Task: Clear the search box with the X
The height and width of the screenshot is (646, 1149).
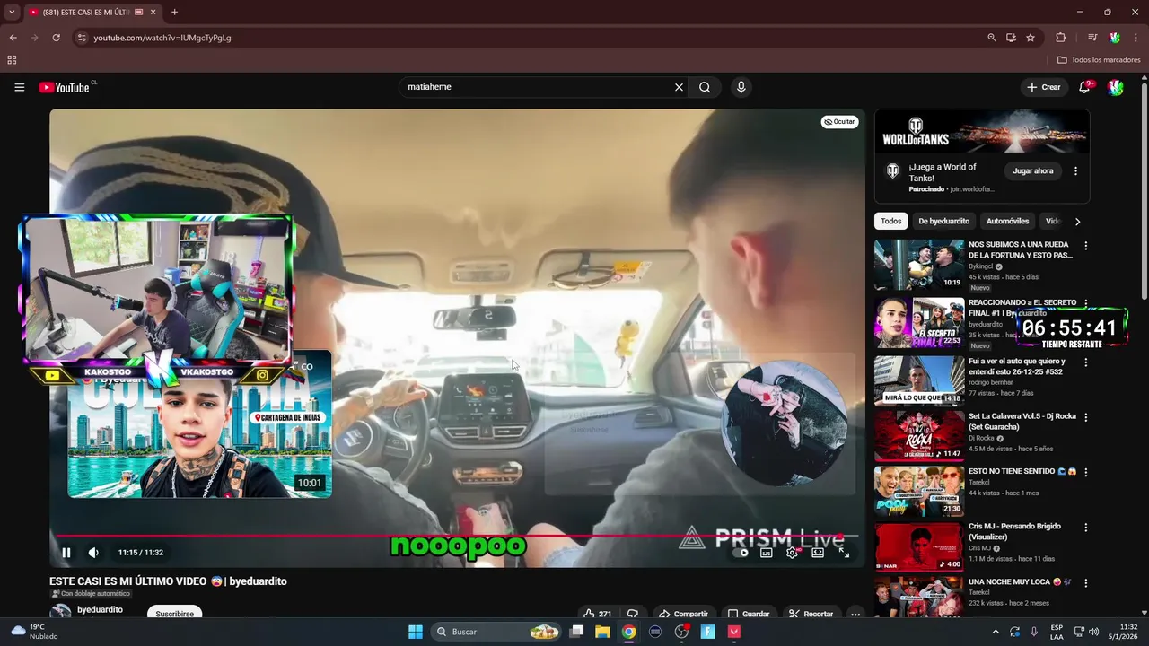Action: (x=679, y=87)
